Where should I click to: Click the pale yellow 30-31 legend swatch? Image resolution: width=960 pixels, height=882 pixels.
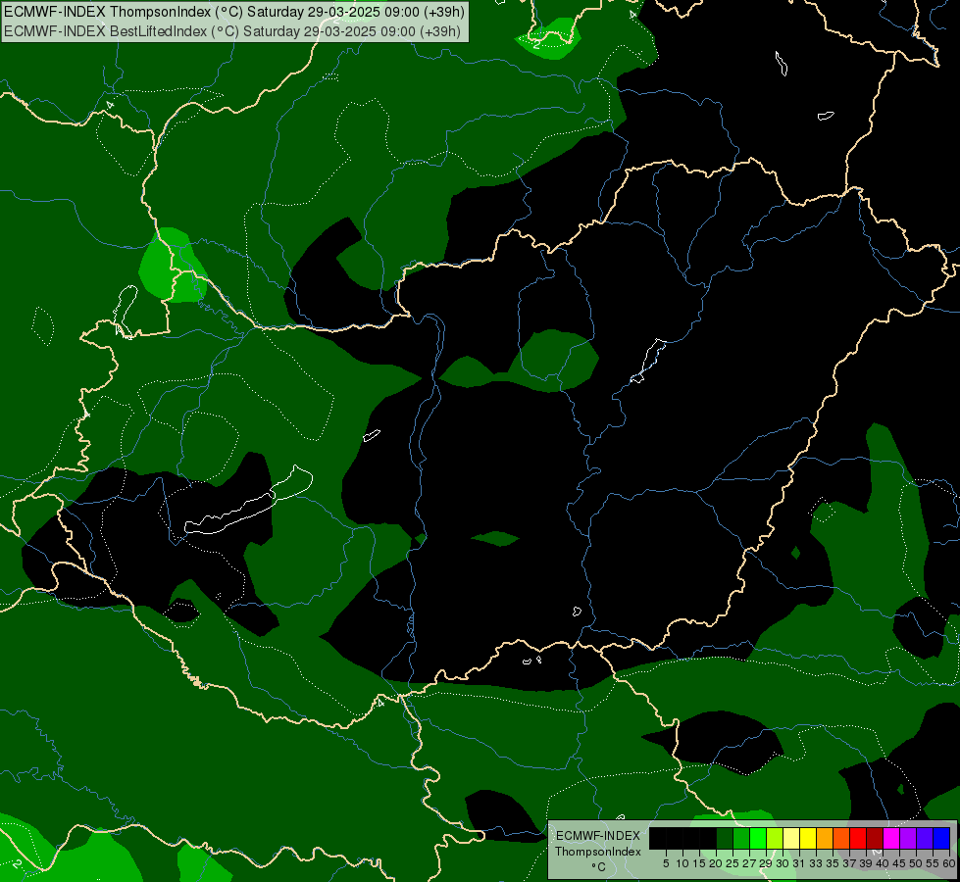[x=791, y=838]
